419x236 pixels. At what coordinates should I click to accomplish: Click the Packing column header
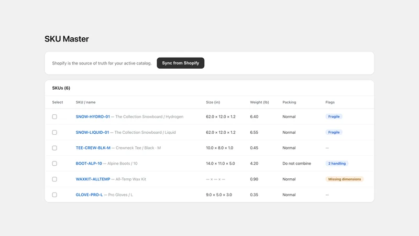point(289,102)
